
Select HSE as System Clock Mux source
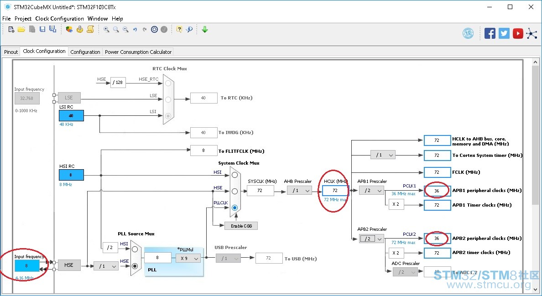click(x=235, y=191)
